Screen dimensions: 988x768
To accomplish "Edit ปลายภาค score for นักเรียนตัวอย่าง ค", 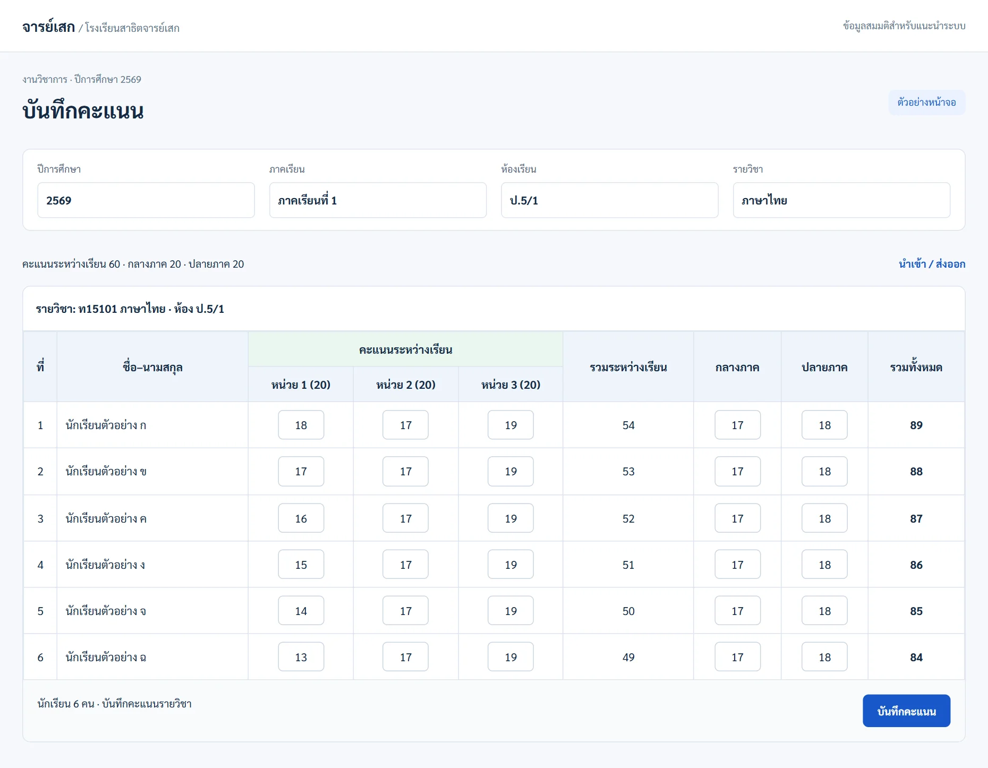I will (x=824, y=518).
